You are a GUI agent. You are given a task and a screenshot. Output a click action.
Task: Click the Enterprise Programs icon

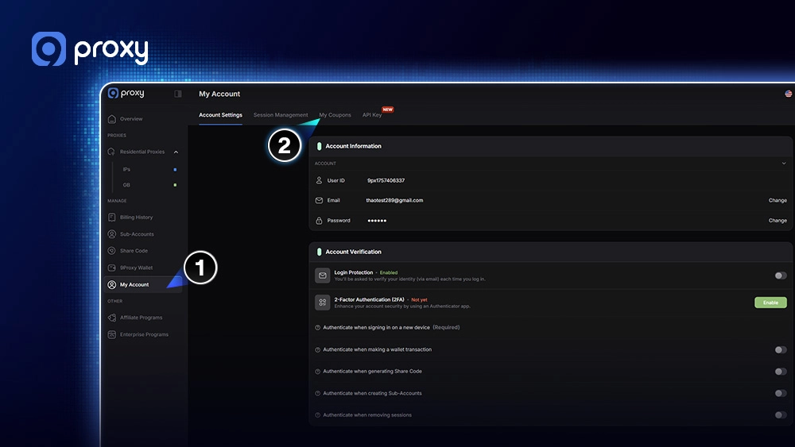coord(112,334)
